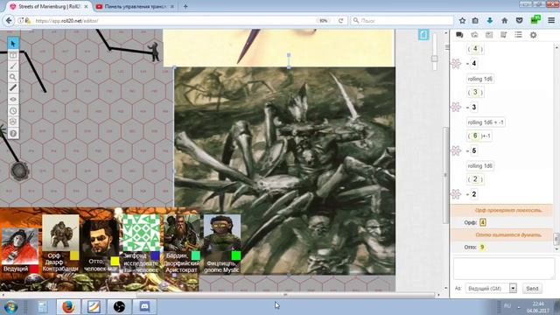560x315 pixels.
Task: Pick the ruler measure tool
Action: tap(13, 87)
